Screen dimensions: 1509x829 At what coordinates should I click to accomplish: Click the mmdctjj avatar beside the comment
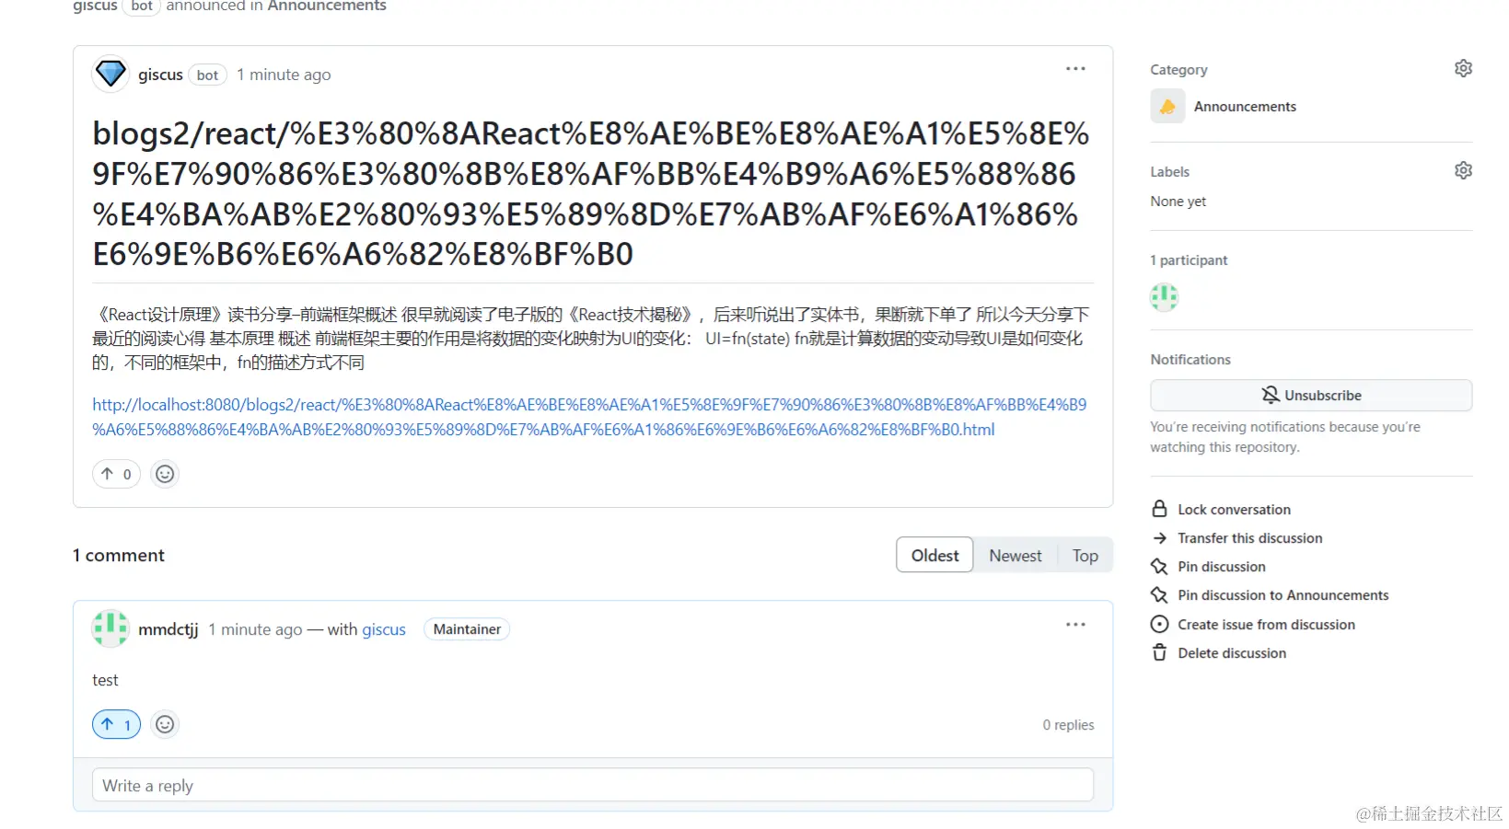pos(110,628)
